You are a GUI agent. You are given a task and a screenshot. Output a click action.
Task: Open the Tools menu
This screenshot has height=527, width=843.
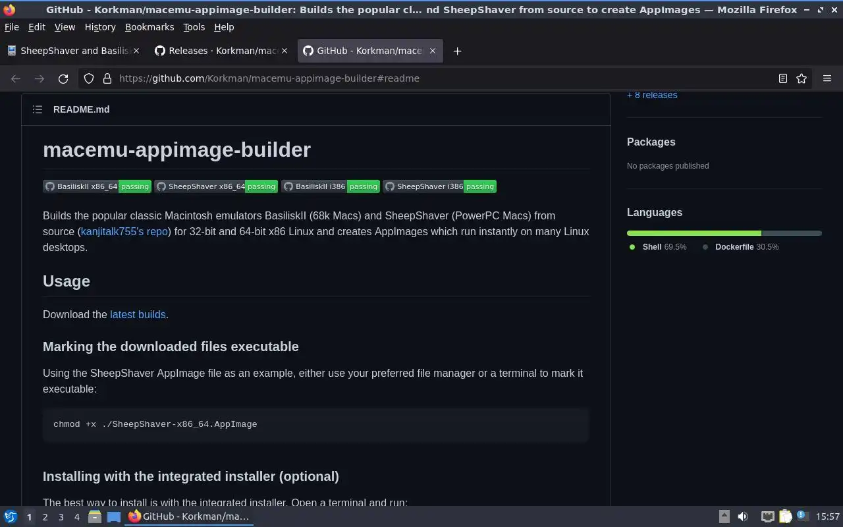pyautogui.click(x=194, y=27)
